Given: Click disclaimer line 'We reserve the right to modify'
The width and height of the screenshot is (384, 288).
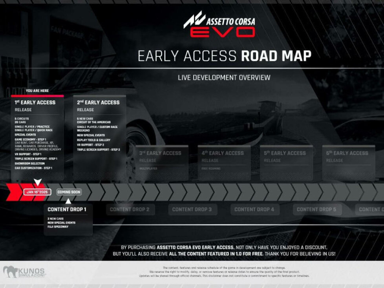Looking at the screenshot, I should (224, 272).
